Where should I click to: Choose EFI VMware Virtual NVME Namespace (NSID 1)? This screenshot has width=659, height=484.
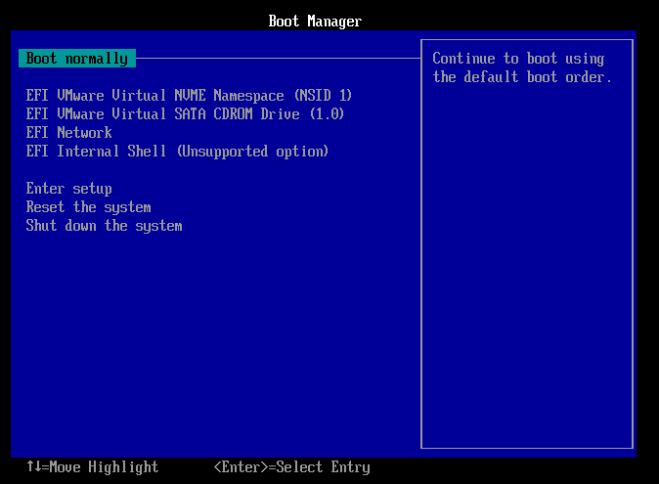pyautogui.click(x=189, y=96)
